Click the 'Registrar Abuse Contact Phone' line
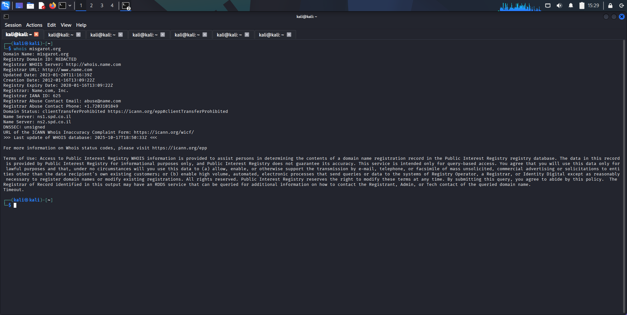The width and height of the screenshot is (627, 315). [61, 106]
